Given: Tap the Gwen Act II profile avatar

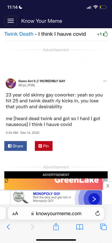Looking at the screenshot, I should (x=11, y=83).
